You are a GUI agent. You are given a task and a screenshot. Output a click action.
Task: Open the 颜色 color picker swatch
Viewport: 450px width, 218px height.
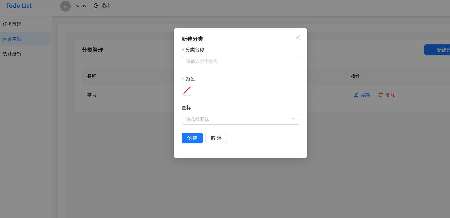click(187, 90)
